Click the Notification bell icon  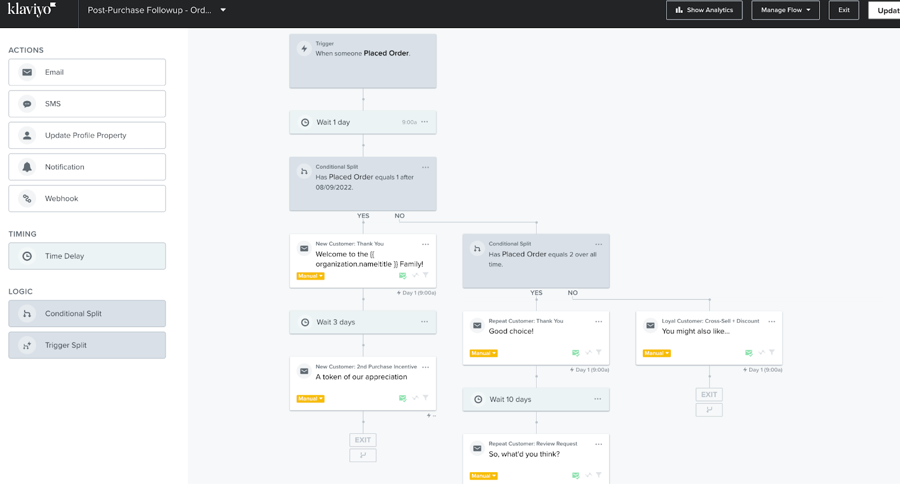point(27,167)
